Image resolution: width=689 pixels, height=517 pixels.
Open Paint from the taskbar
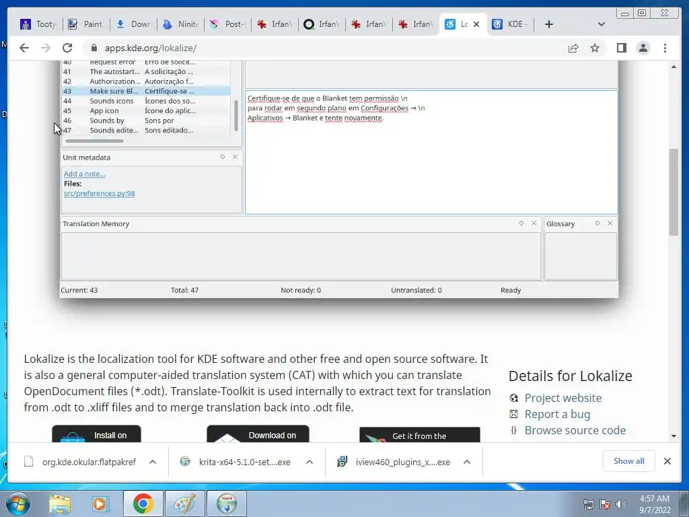pos(185,504)
